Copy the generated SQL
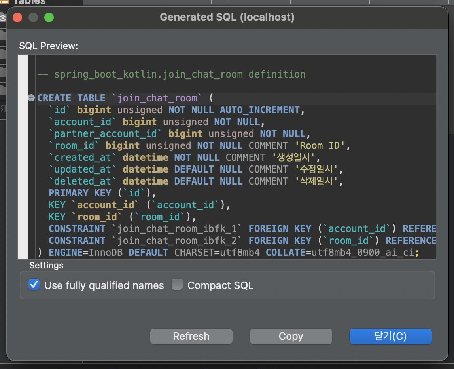454x369 pixels. pos(291,336)
